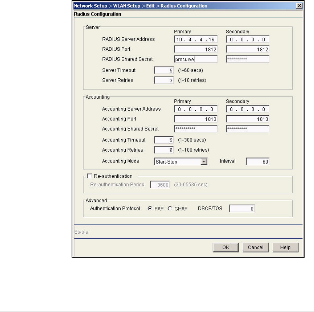Click the Primary RADIUS Server Address field
The width and height of the screenshot is (314, 312).
[196, 40]
